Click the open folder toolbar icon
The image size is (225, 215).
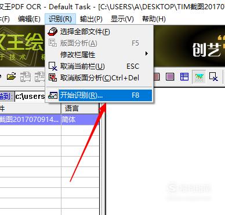tap(12, 77)
